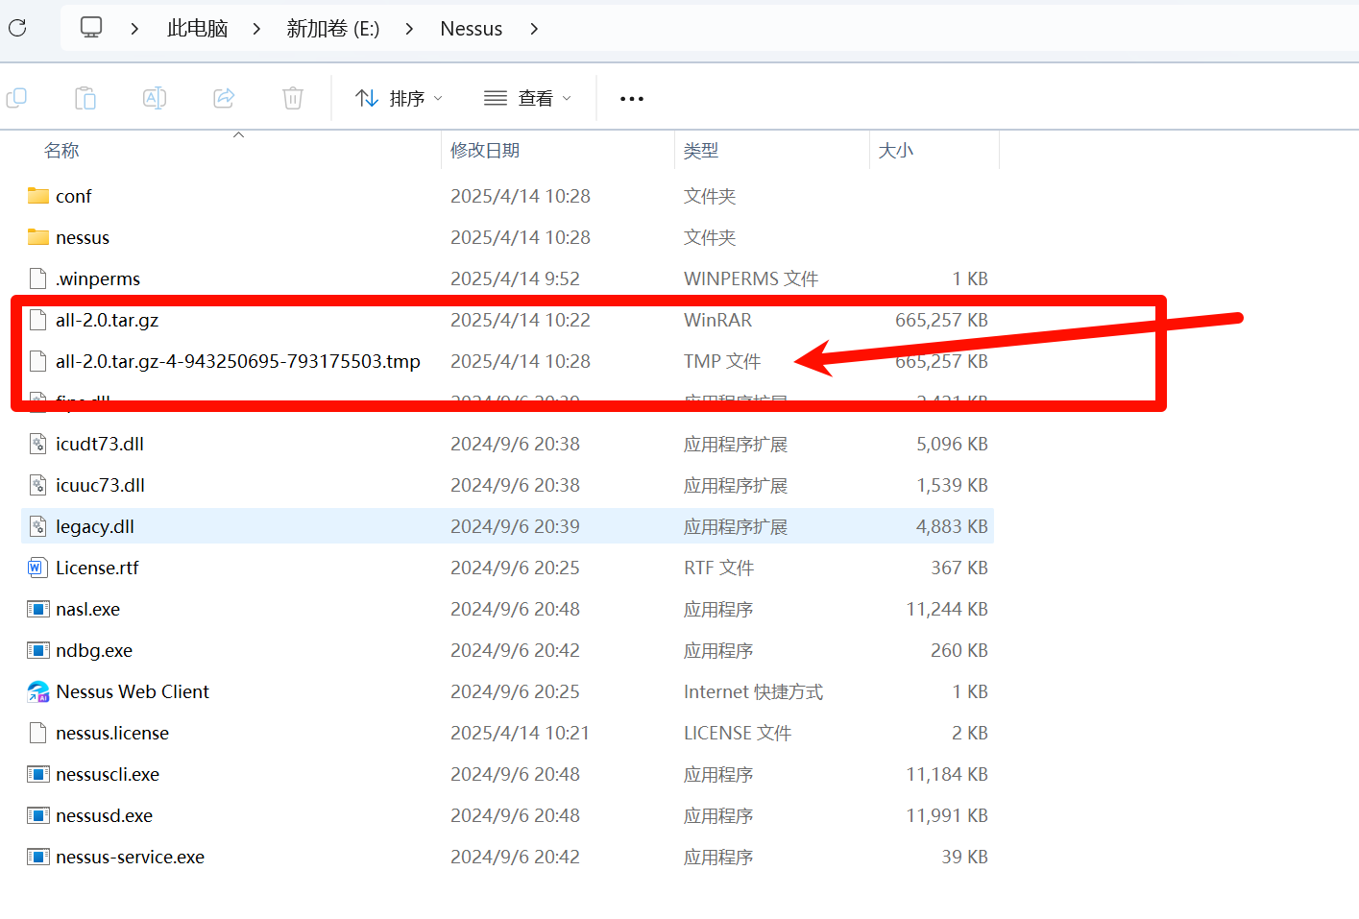Select the ndbg.exe application icon
The width and height of the screenshot is (1359, 919).
click(x=38, y=650)
